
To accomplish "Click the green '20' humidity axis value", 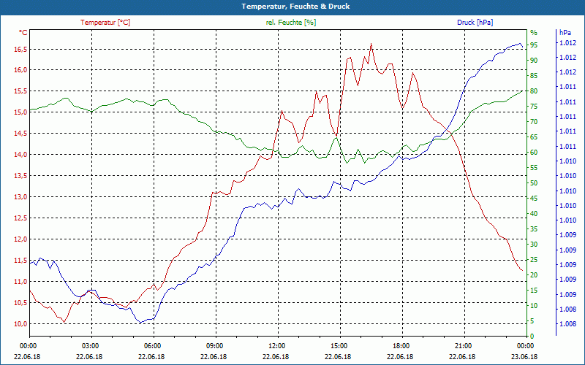I will 534,275.
